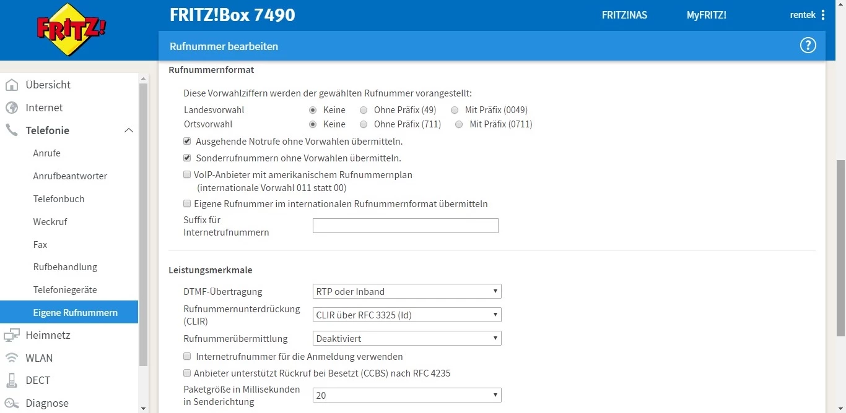Click the DECT phone icon

12,380
